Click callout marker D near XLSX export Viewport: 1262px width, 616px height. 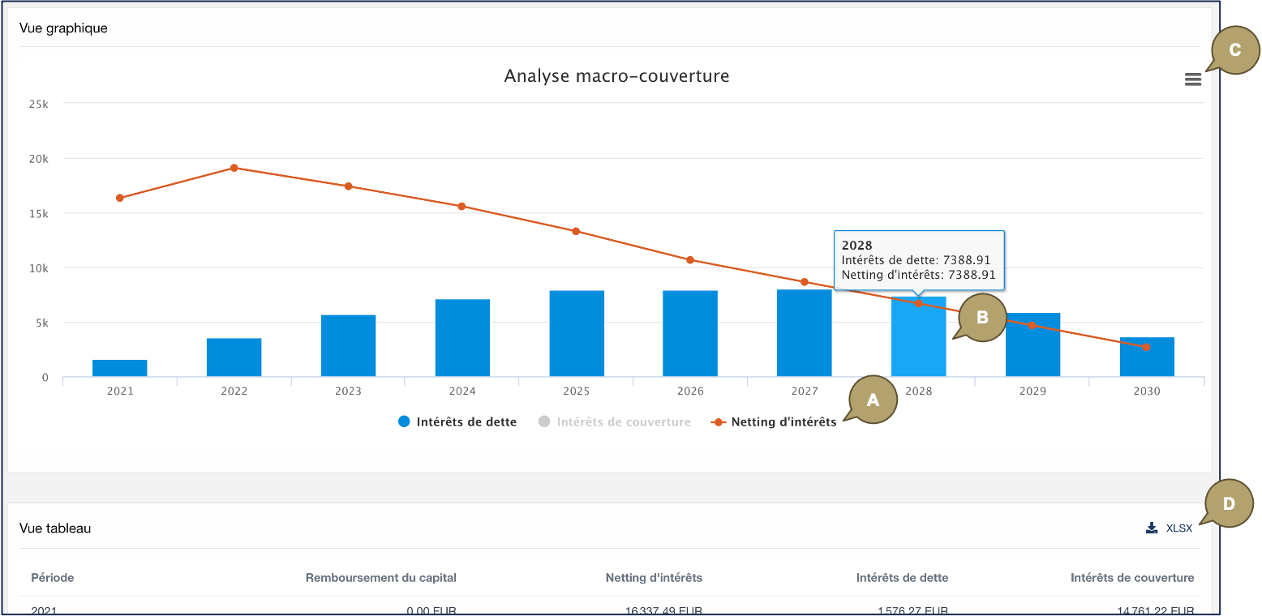(x=1229, y=504)
